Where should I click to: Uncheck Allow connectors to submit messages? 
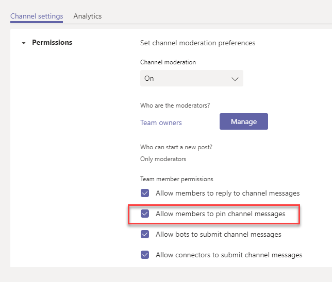(x=145, y=255)
